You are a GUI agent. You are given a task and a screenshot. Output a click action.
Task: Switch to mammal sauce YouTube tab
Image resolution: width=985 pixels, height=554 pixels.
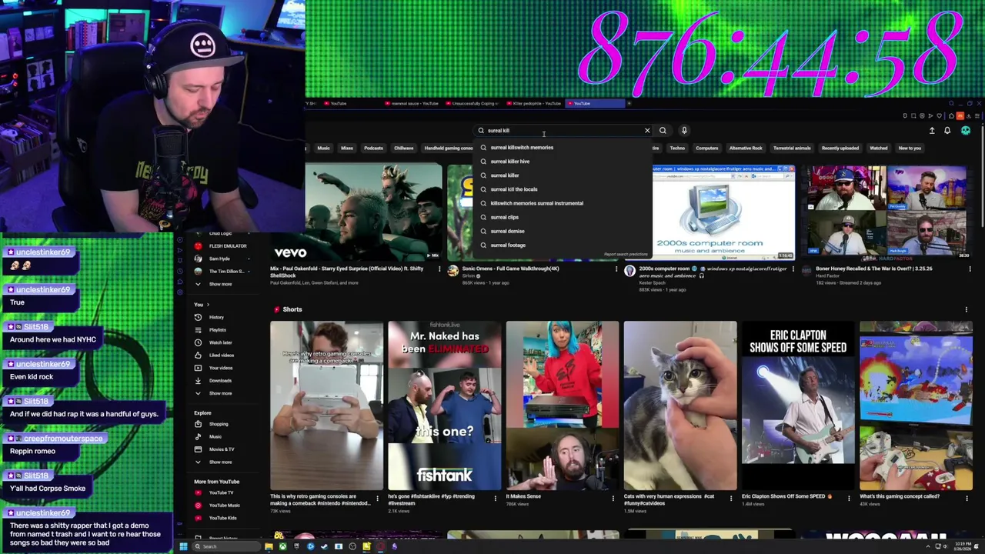(x=413, y=103)
